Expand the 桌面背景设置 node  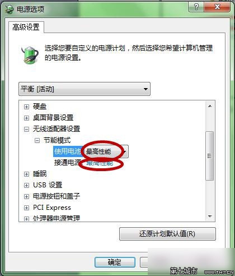pos(26,118)
